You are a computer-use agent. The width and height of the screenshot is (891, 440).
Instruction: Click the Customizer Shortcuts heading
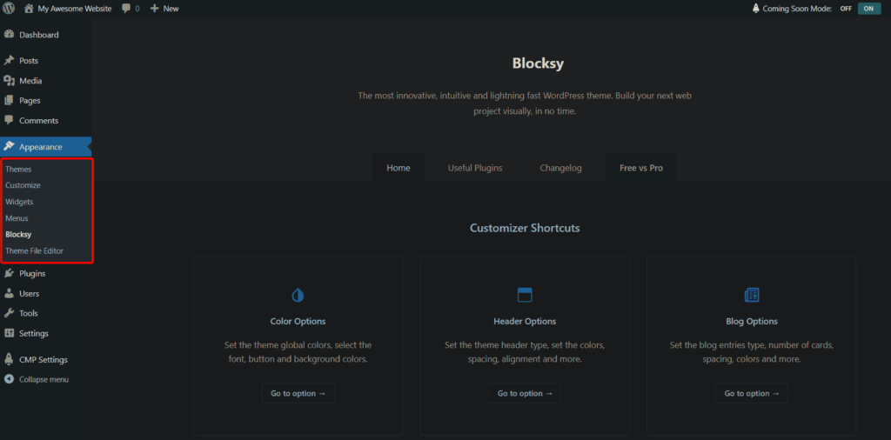click(525, 228)
